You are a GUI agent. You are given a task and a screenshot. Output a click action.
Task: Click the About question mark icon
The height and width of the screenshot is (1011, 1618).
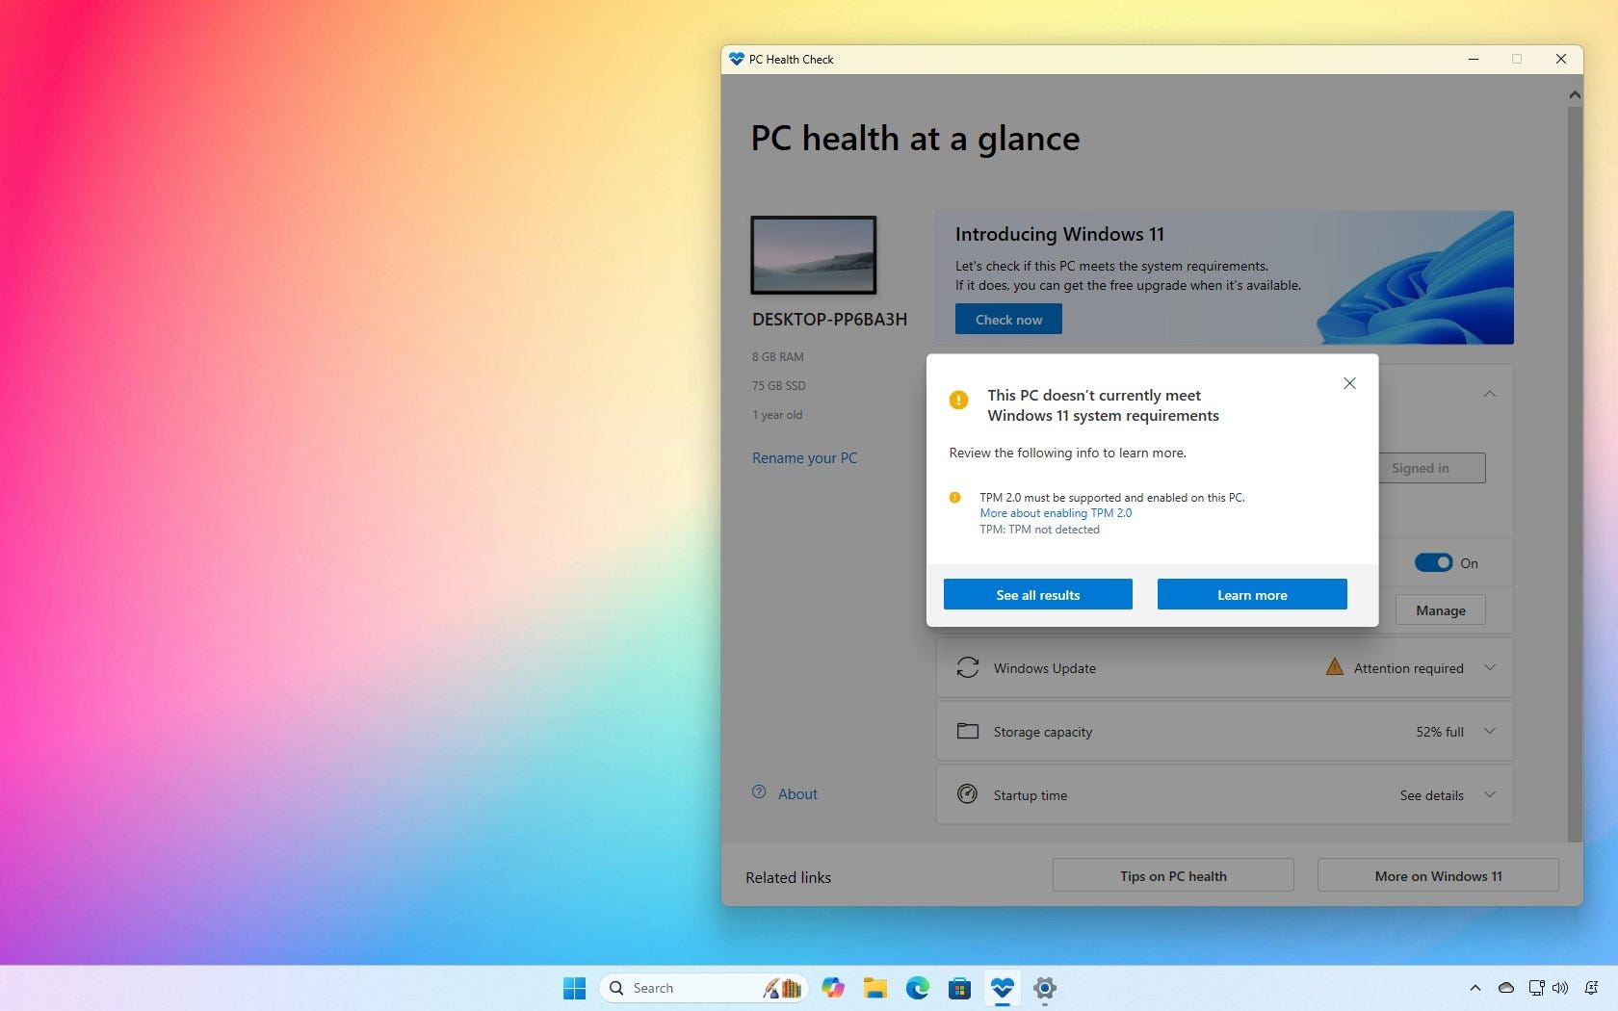click(759, 792)
